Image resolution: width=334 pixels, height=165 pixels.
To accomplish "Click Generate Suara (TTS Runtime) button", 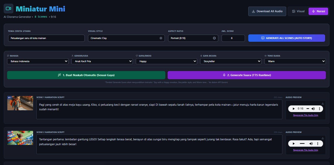I will point(247,75).
